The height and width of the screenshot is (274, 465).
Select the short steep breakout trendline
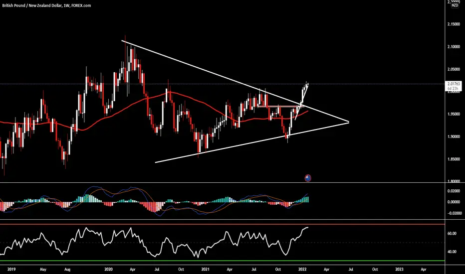coord(301,103)
